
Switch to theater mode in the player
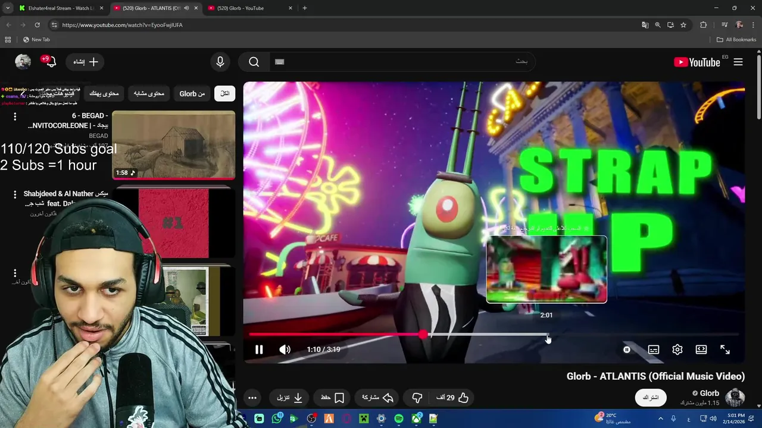701,350
